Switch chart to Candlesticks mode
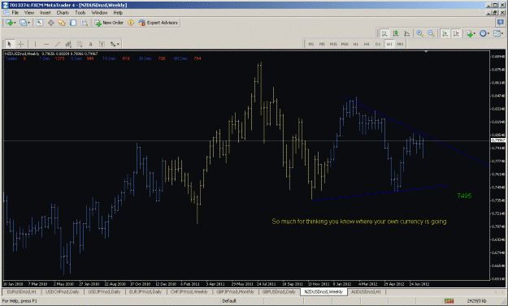This screenshot has height=306, width=508. [x=396, y=33]
